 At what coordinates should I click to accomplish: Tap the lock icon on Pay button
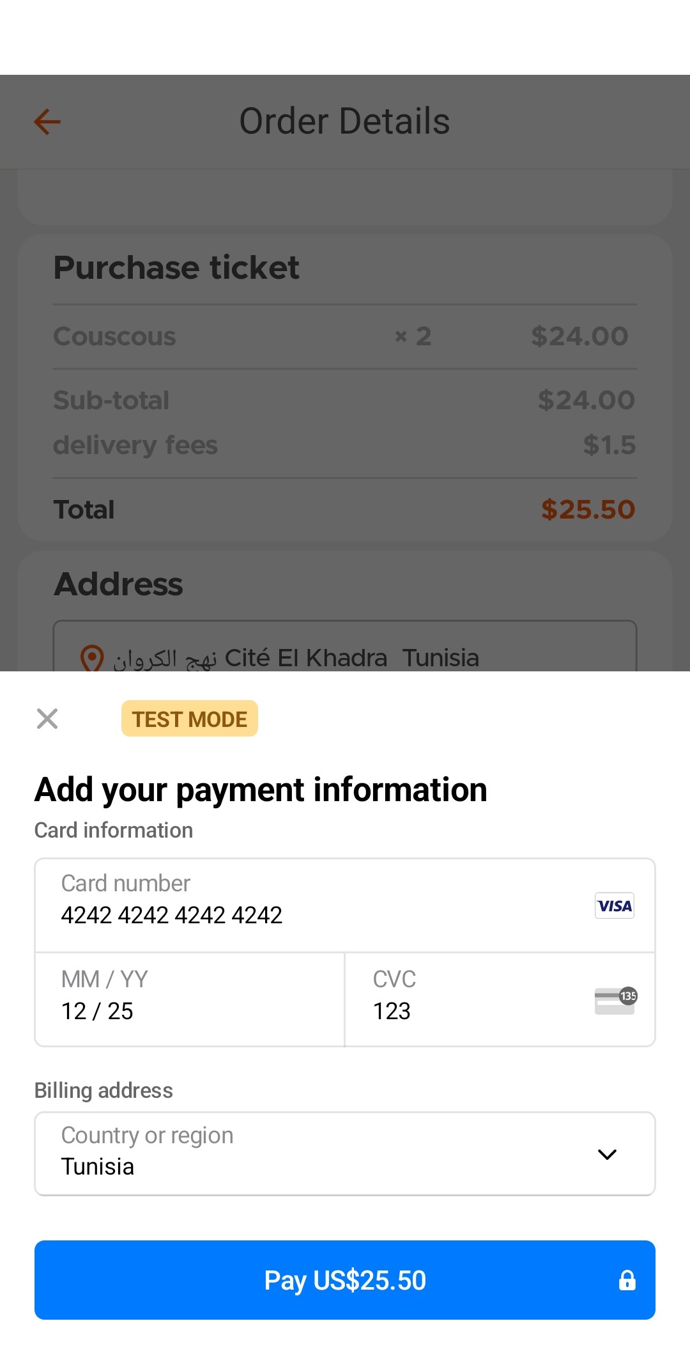[627, 1280]
